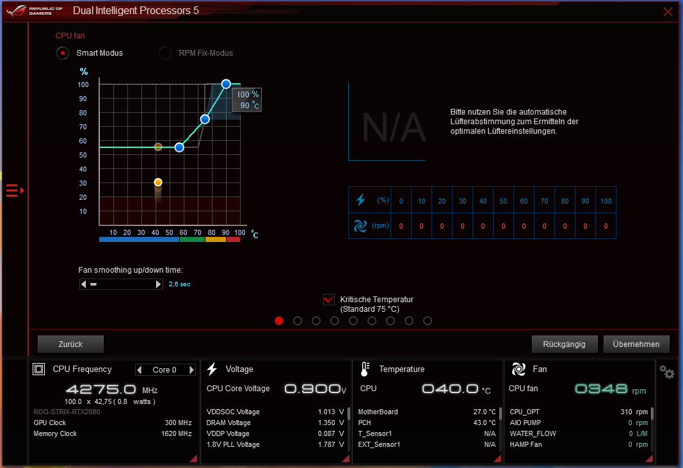Select the first red page dot
Image resolution: width=683 pixels, height=468 pixels.
coord(279,321)
